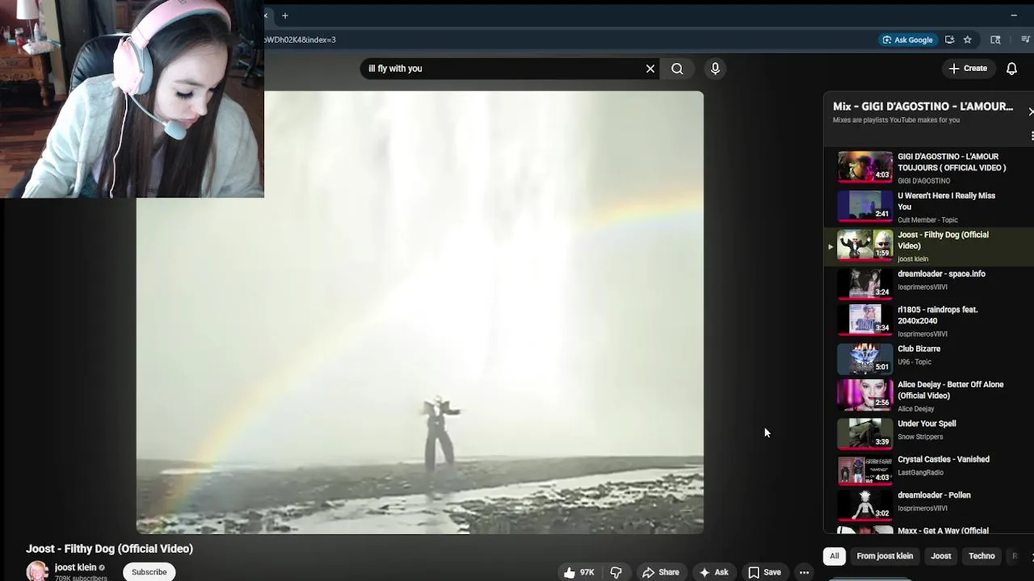This screenshot has width=1034, height=581.
Task: Close the current browser tab
Action: [x=266, y=15]
